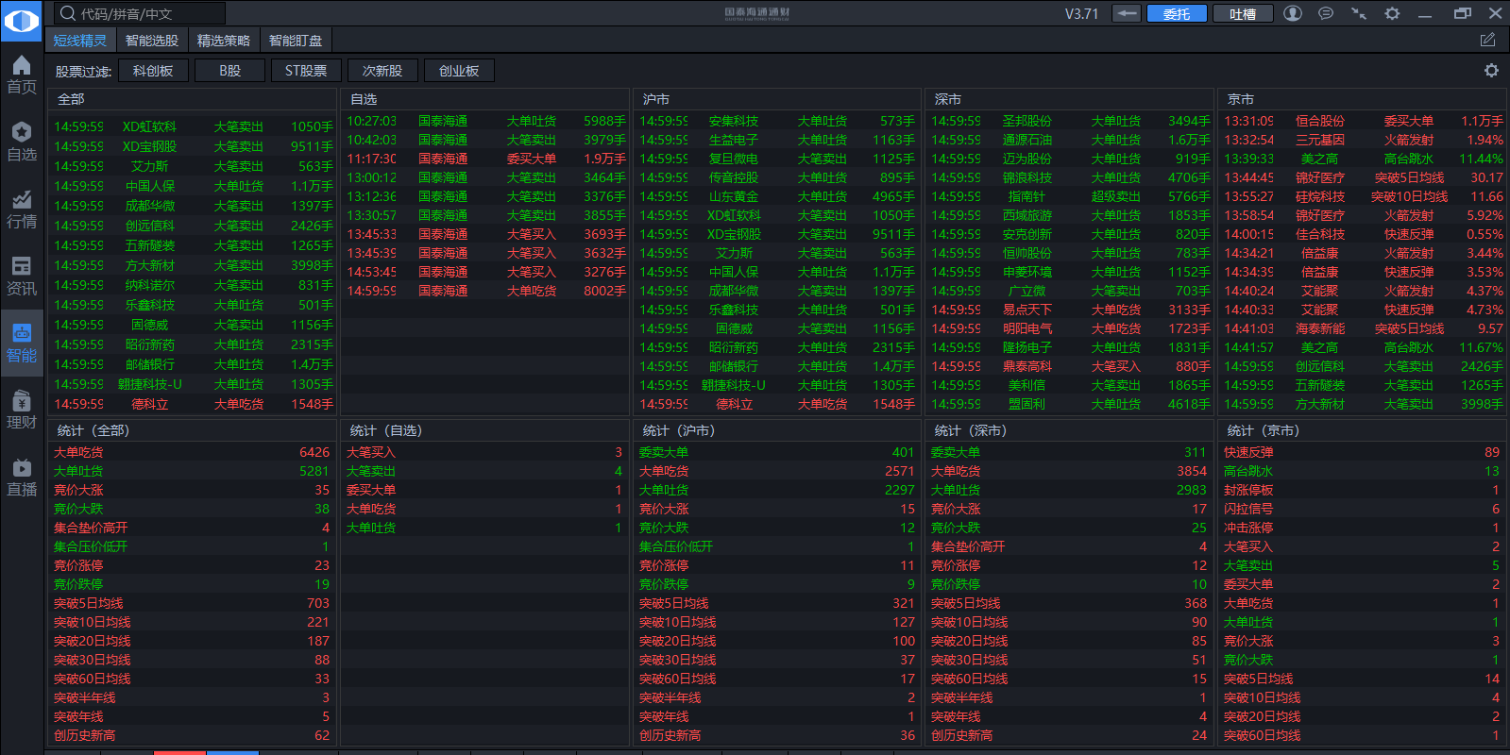1510x755 pixels.
Task: Select 突破5日均线 703 in 统计（全部）
Action: pyautogui.click(x=193, y=603)
